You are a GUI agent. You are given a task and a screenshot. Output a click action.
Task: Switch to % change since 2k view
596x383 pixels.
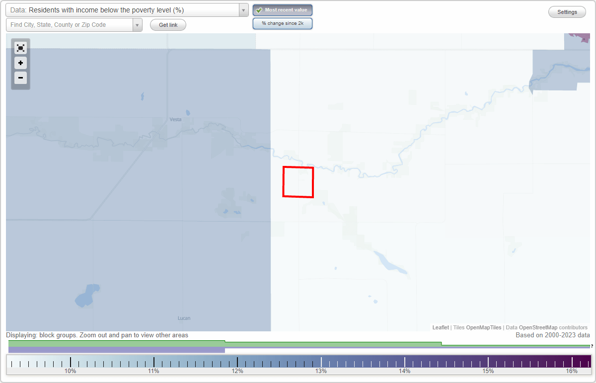[283, 23]
